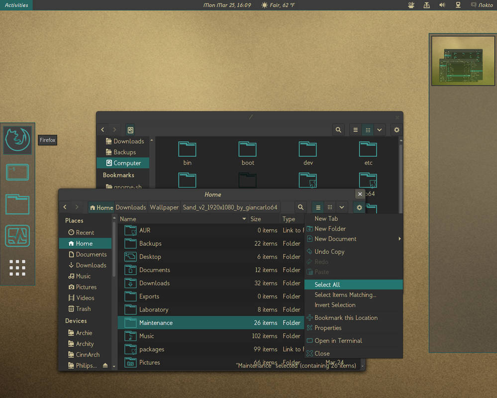Select New Tab in context menu
This screenshot has width=497, height=398.
tap(353, 218)
